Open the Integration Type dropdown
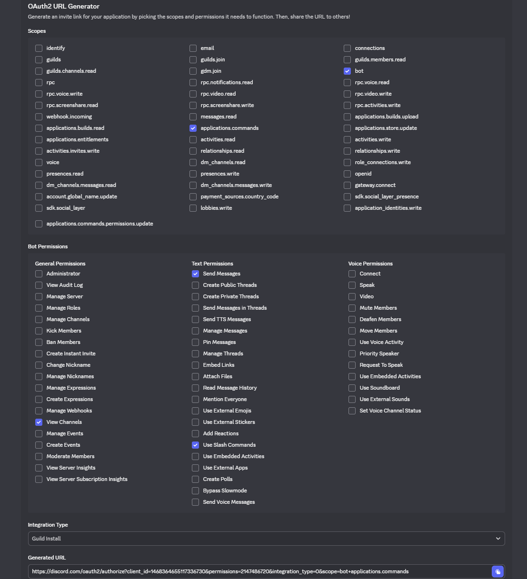Viewport: 527px width, 579px height. point(266,539)
